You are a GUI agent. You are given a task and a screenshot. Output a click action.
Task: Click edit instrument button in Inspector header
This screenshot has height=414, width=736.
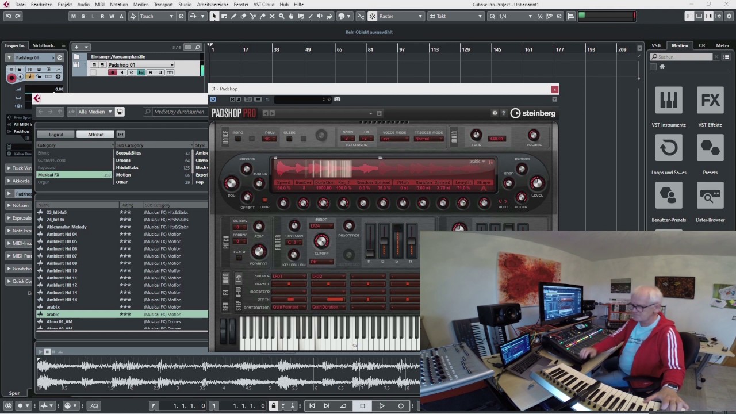coord(59,57)
